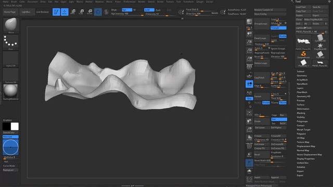
Task: Select the Rotate transform icon in top shelf
Action: click(89, 12)
